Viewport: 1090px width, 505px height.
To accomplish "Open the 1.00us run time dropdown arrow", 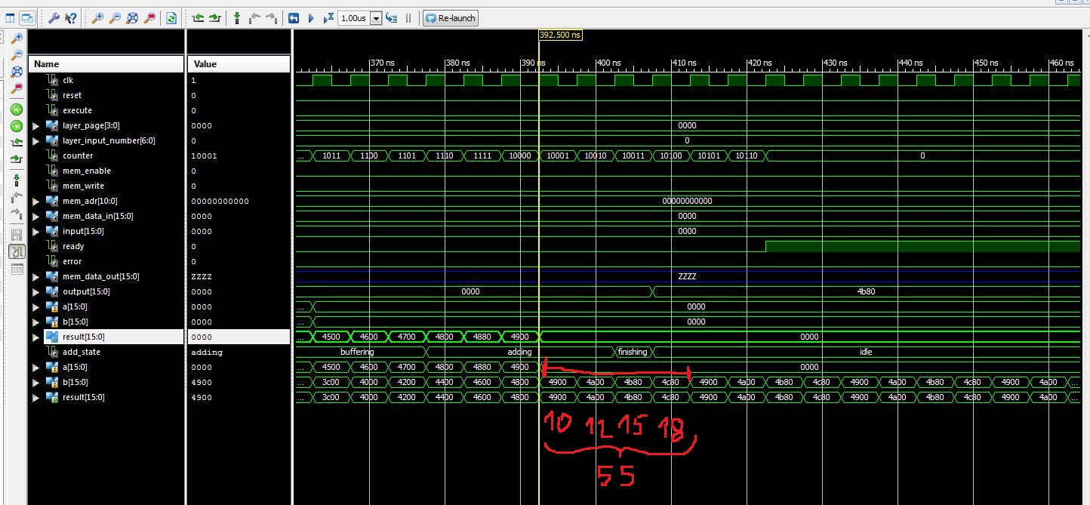I will click(377, 18).
